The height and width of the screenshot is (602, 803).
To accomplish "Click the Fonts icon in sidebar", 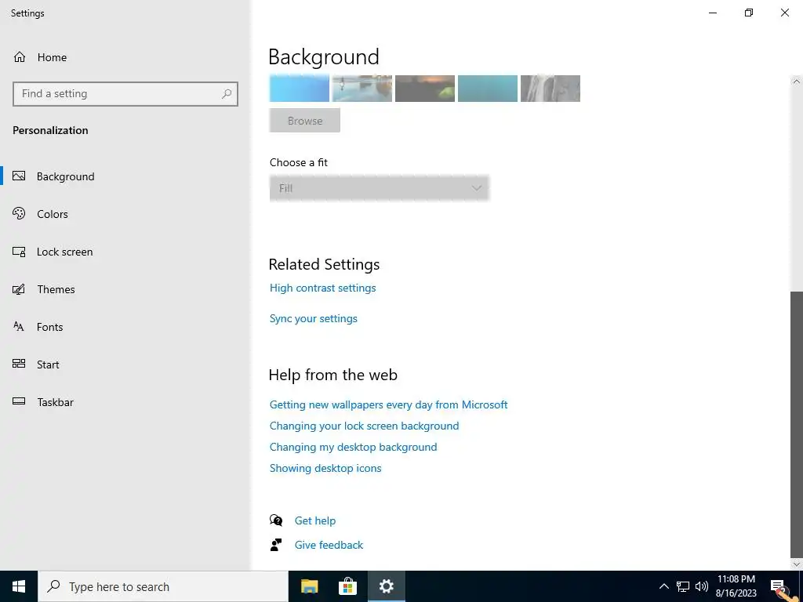I will point(19,327).
